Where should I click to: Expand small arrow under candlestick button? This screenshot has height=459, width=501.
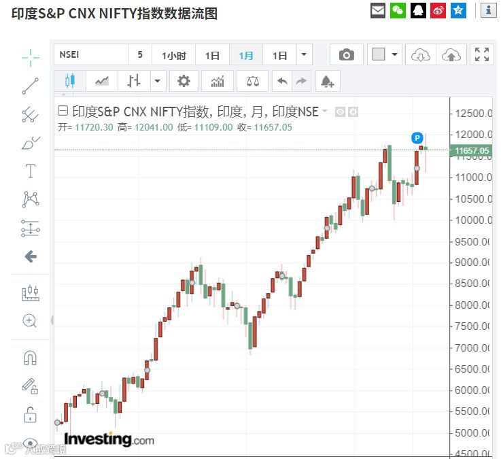[64, 95]
